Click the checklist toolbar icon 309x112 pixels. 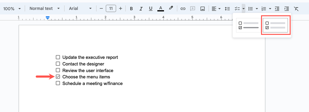click(237, 9)
